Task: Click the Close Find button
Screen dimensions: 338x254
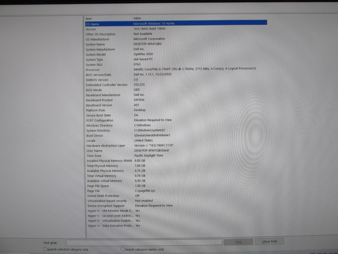Action: pyautogui.click(x=269, y=241)
